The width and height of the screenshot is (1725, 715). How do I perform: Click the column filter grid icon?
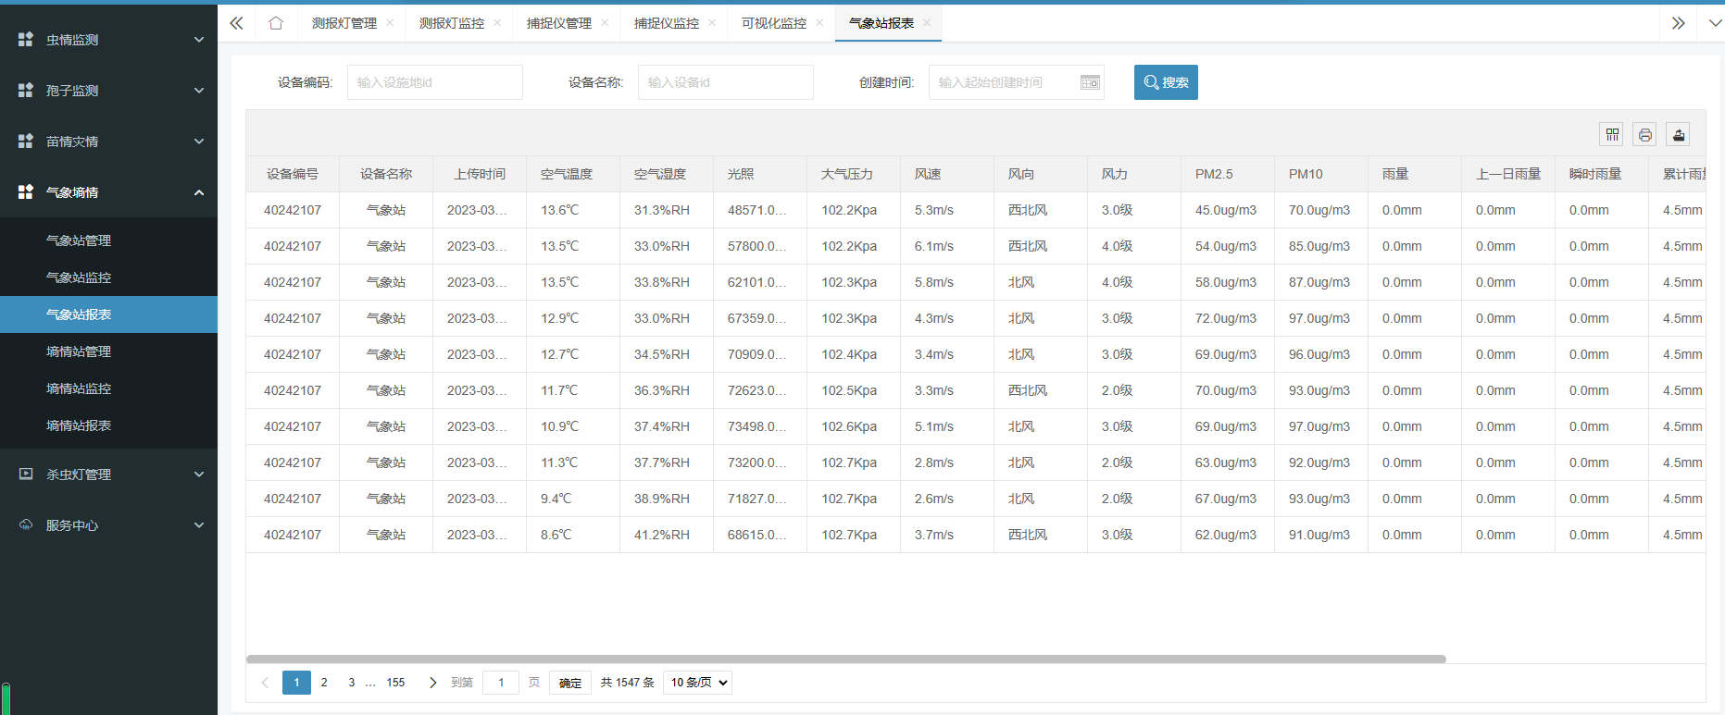pyautogui.click(x=1612, y=134)
